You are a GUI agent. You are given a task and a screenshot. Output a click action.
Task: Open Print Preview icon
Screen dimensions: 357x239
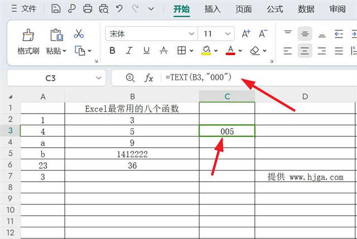[x=104, y=9]
